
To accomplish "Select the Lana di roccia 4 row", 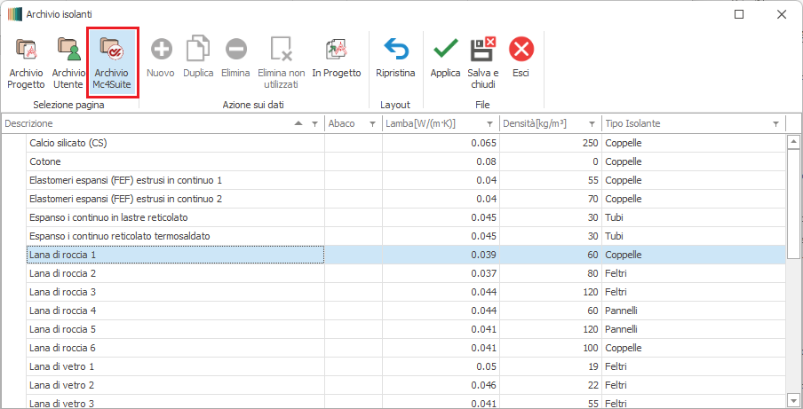I will [x=175, y=311].
